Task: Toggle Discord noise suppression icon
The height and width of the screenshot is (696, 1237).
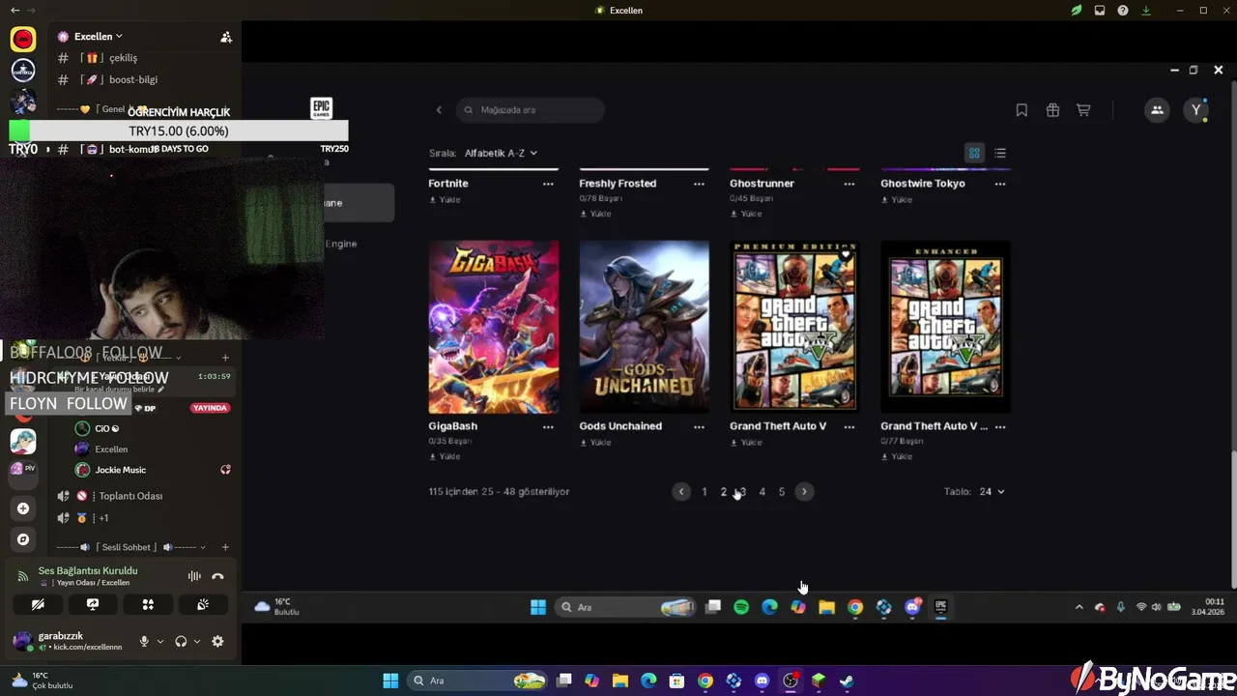Action: point(194,576)
